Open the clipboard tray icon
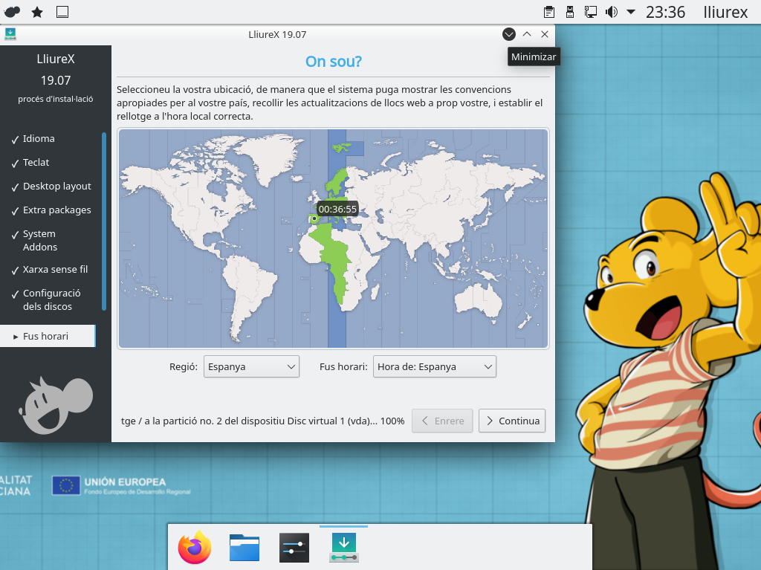Viewport: 761px width, 570px height. click(x=549, y=12)
